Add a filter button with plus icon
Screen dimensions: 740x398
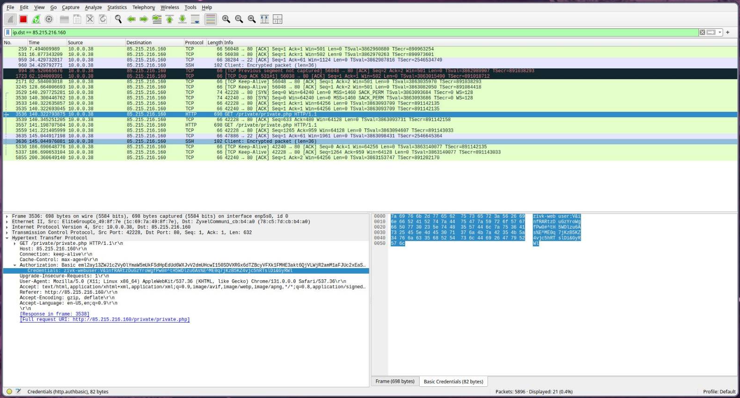pyautogui.click(x=727, y=33)
